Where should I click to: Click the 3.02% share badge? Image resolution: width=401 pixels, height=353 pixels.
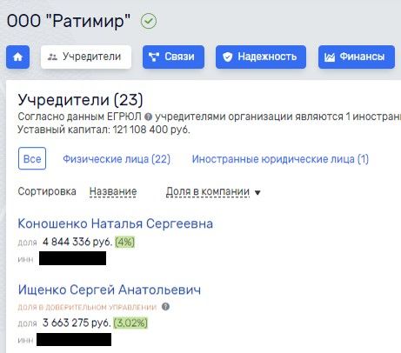point(130,323)
